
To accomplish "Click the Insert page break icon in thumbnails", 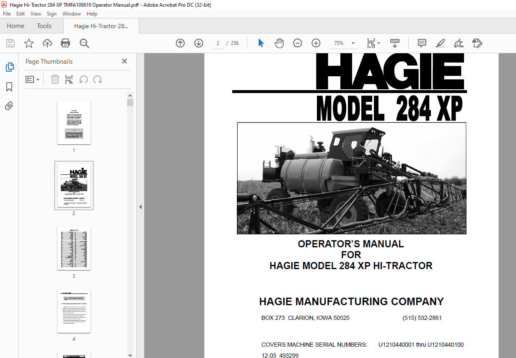I will (x=69, y=79).
